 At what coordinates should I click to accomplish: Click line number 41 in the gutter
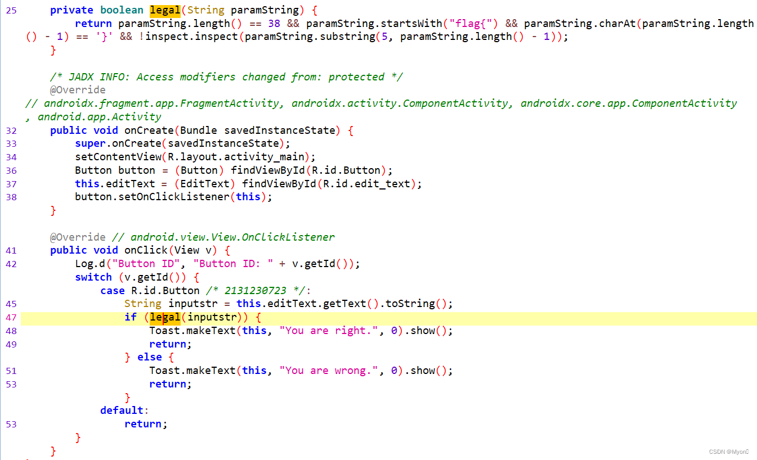[11, 251]
